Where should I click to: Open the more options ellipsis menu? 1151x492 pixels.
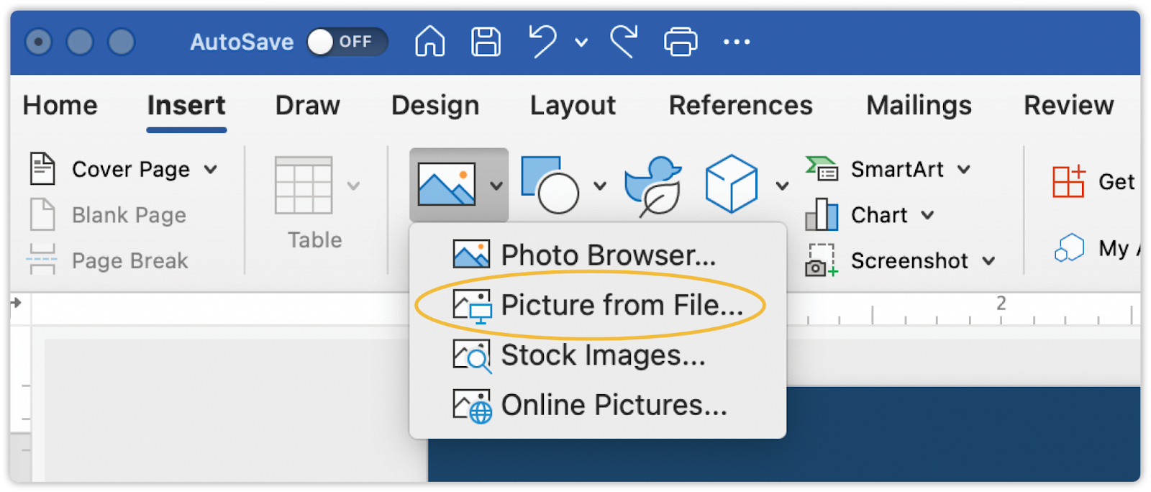pos(737,42)
